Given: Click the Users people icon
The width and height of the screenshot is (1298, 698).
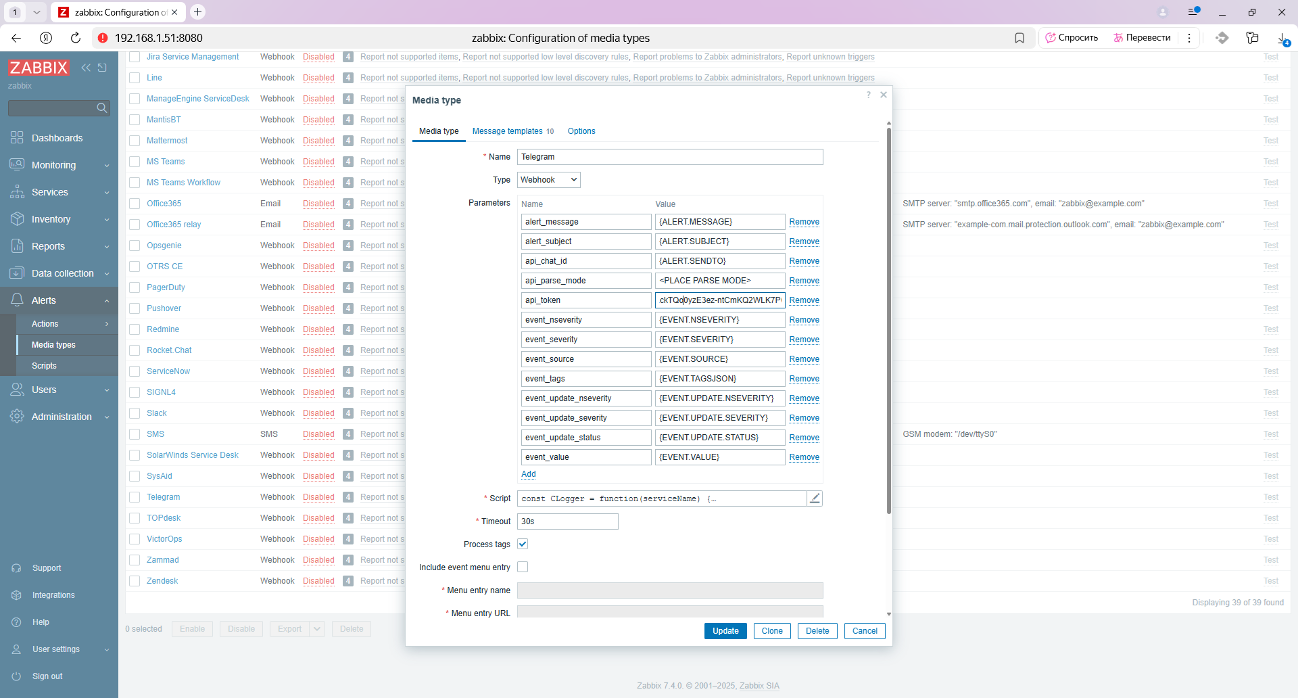Looking at the screenshot, I should pos(17,390).
